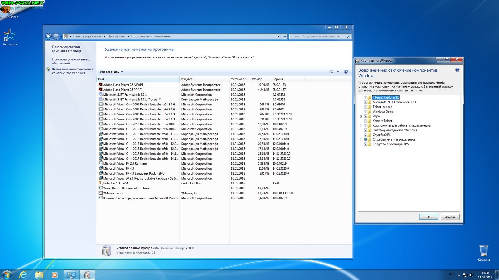Click the refresh button beside address bar
Screen dimensions: 499x280
tap(284, 36)
